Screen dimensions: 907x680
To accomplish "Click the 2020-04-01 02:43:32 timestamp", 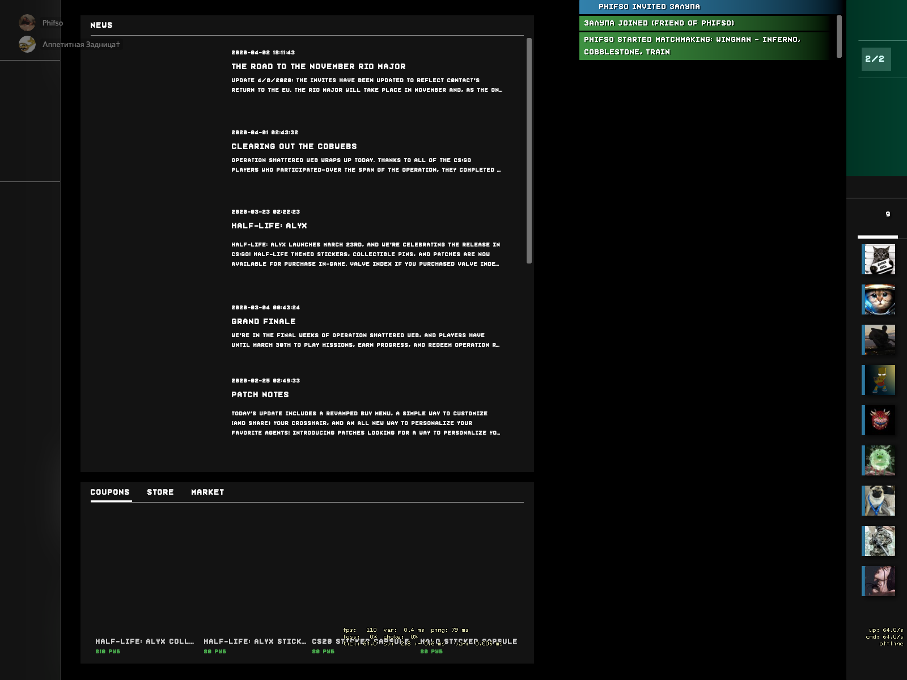I will [265, 132].
